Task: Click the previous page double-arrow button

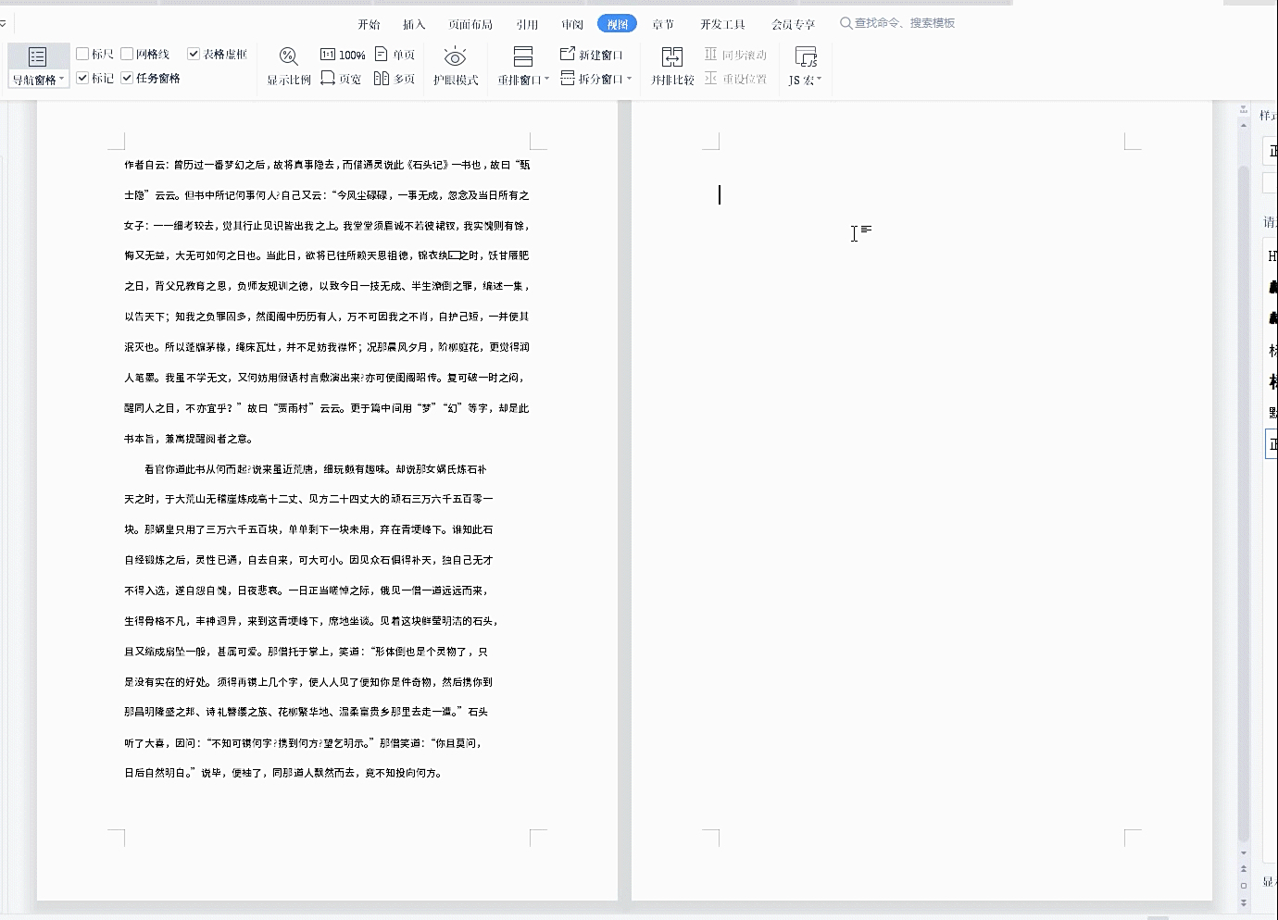Action: pos(1244,870)
